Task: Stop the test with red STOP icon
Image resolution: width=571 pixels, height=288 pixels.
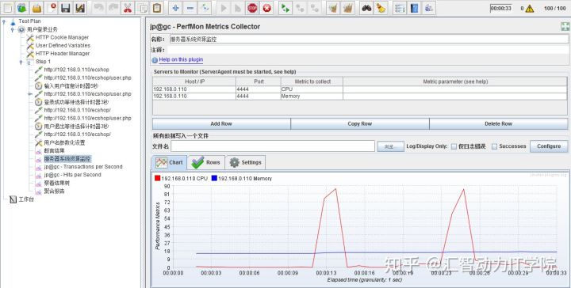Action: pyautogui.click(x=252, y=8)
